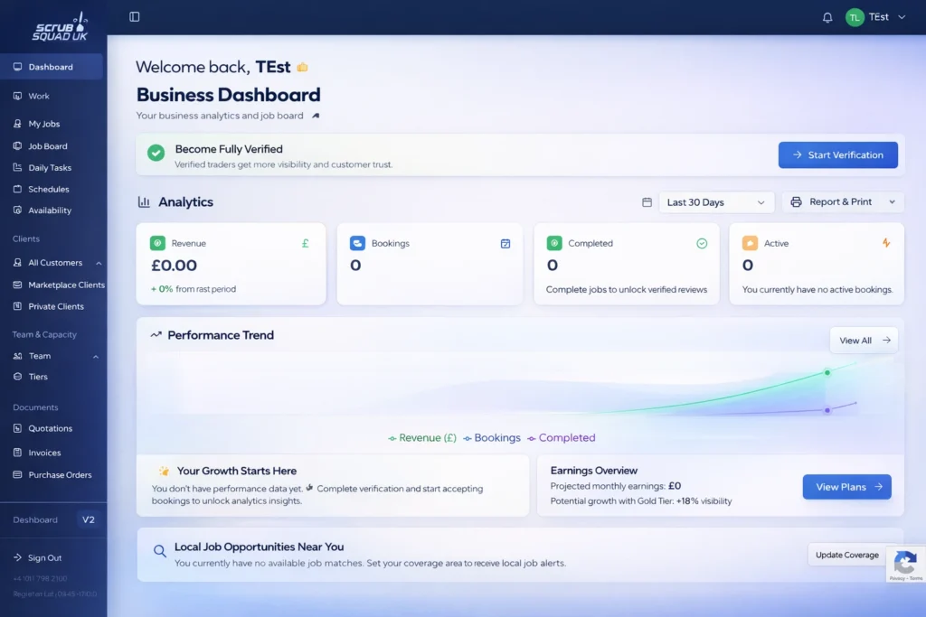Click the Bookings card blue icon

pos(357,243)
